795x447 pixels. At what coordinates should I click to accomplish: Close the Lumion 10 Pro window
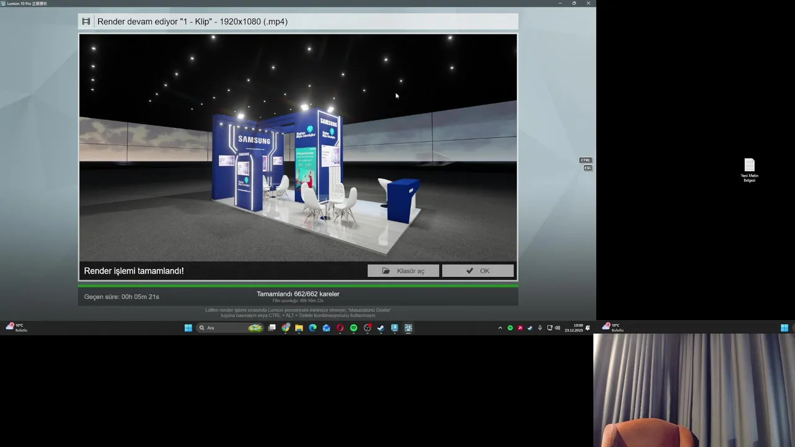[x=588, y=3]
